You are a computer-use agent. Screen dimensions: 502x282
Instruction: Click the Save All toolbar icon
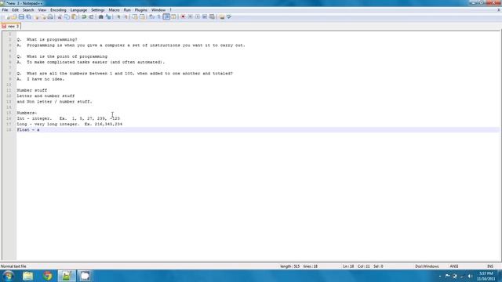[x=28, y=16]
